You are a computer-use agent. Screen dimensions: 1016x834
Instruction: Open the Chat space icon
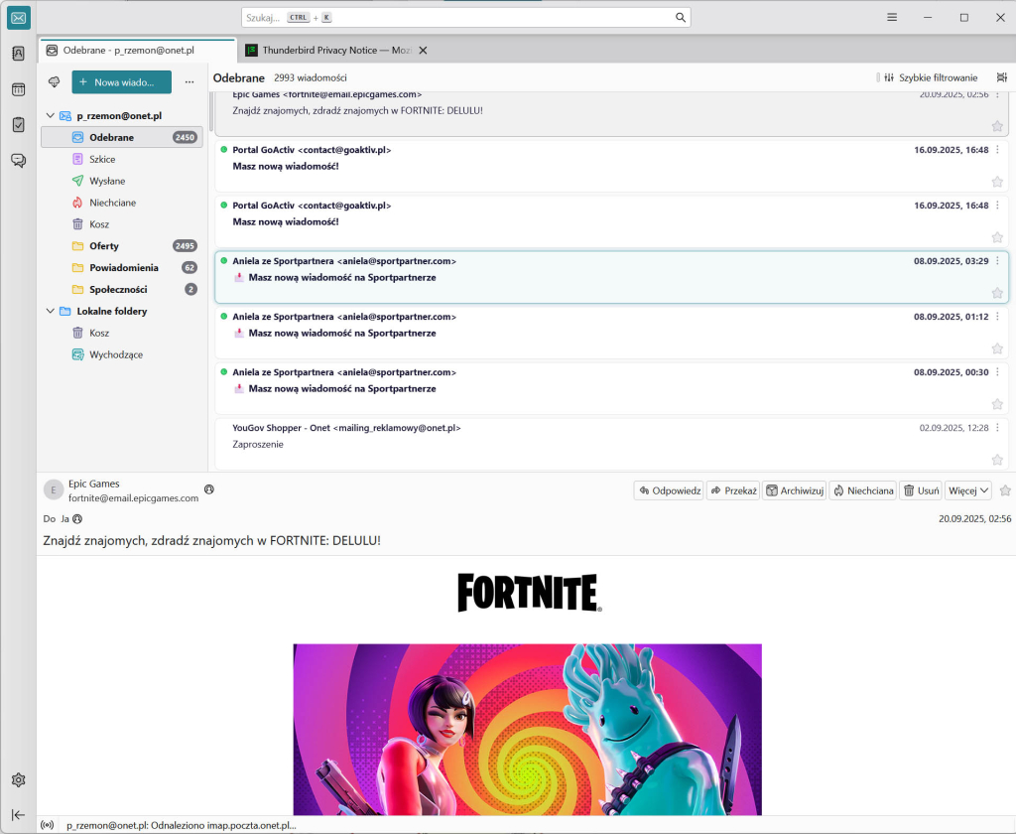tap(18, 160)
